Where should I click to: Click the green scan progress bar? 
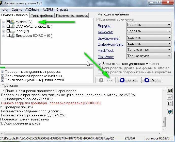click(x=46, y=67)
